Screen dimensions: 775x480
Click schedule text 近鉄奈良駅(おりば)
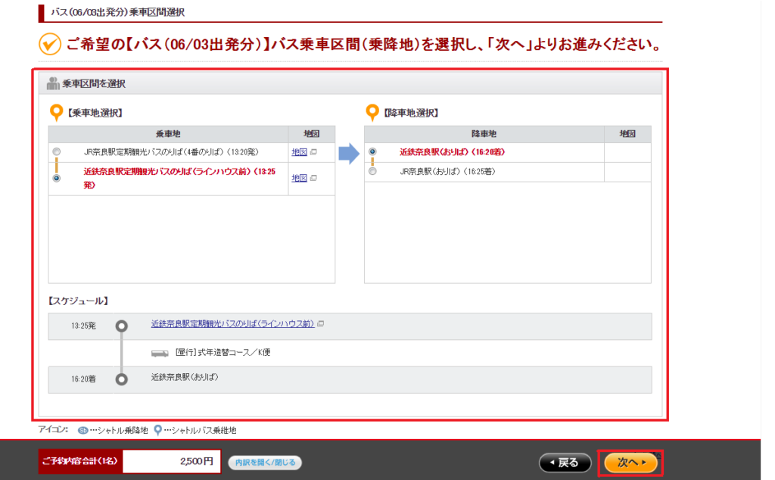pos(185,377)
